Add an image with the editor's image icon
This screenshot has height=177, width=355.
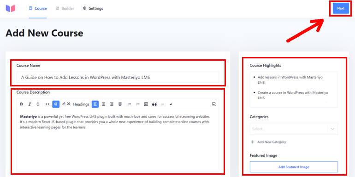(214, 104)
